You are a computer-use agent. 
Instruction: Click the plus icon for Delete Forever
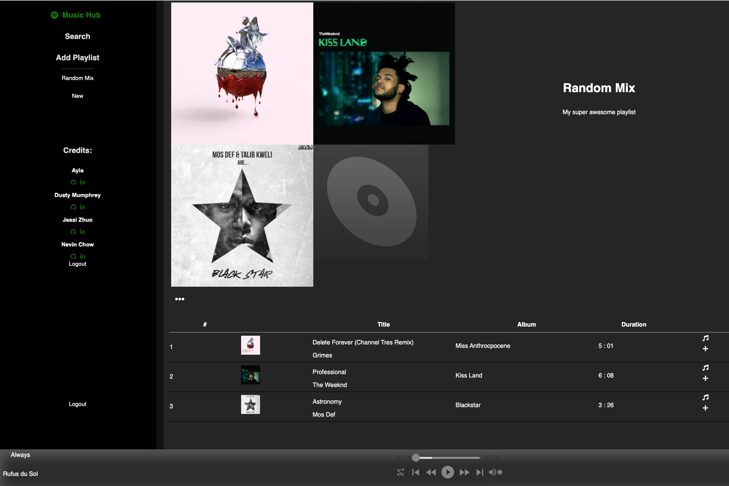705,349
